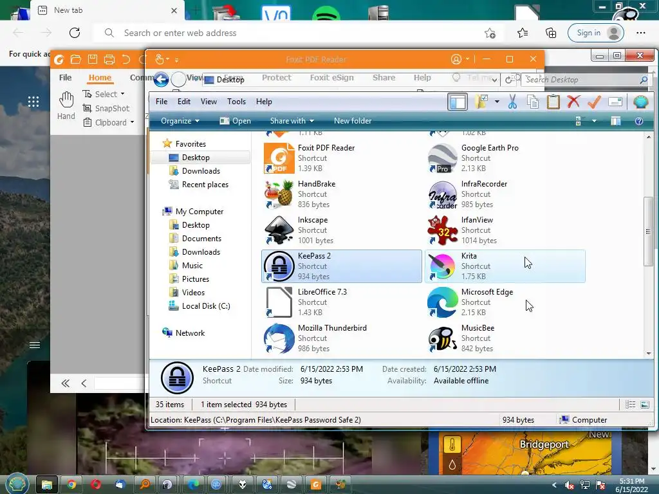Click the Folder Options icon in toolbar
The image size is (659, 494).
click(481, 102)
